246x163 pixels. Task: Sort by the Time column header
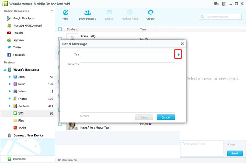pos(143,30)
